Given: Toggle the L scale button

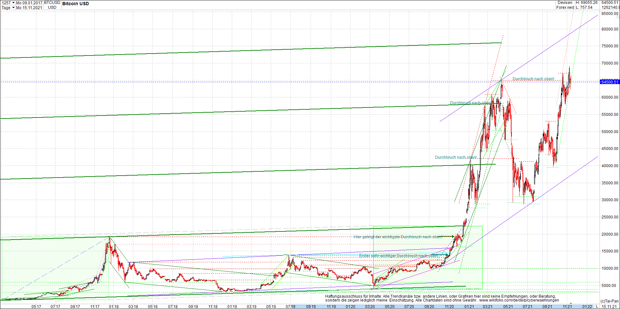Looking at the screenshot, I should pos(597,306).
